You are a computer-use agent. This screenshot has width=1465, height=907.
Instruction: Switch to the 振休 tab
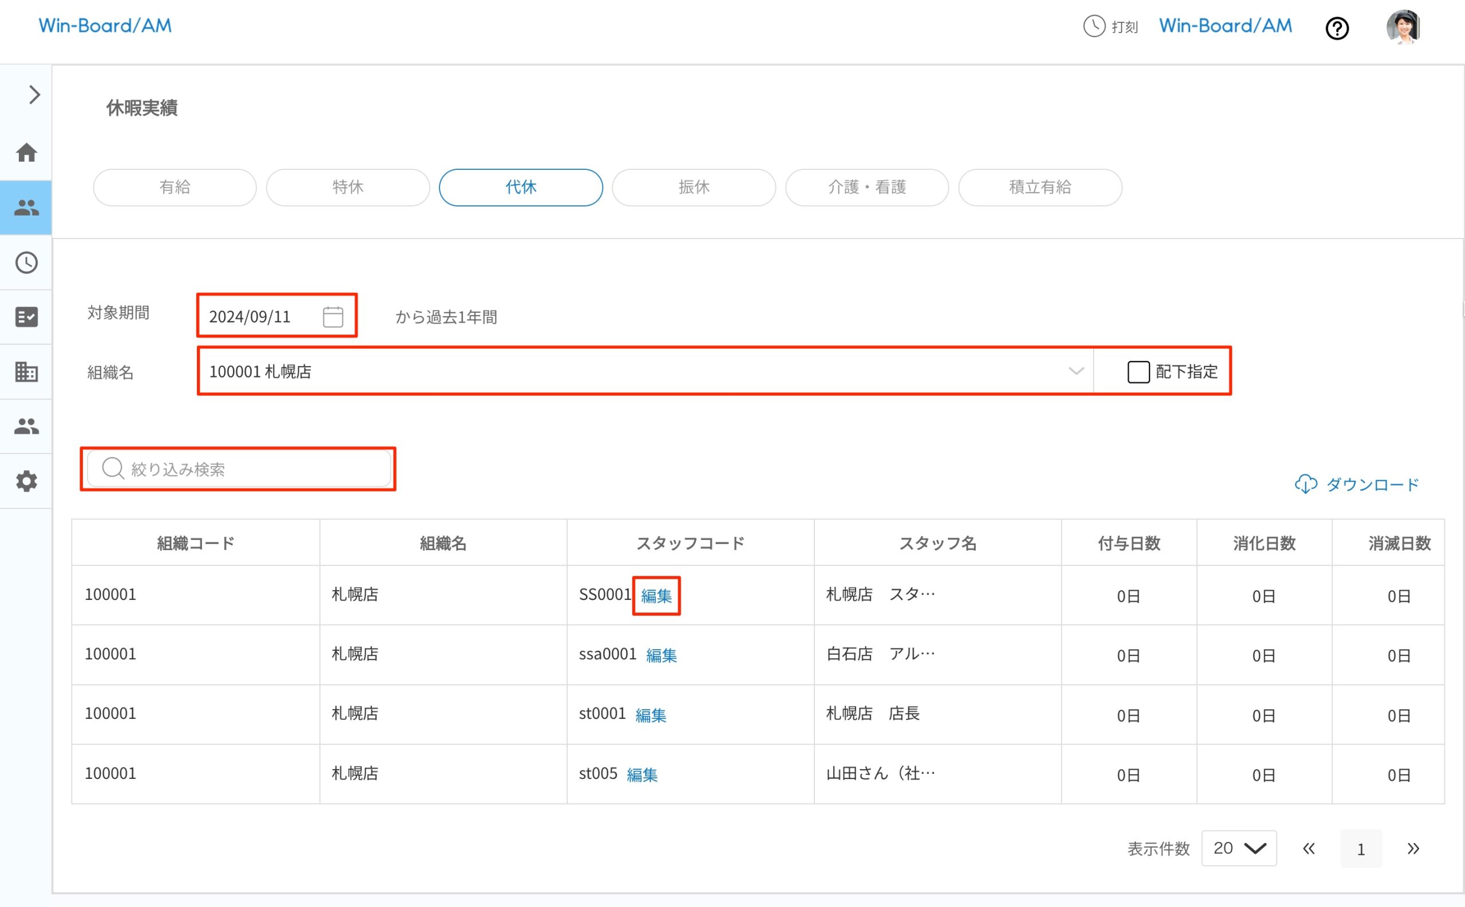[x=694, y=187]
